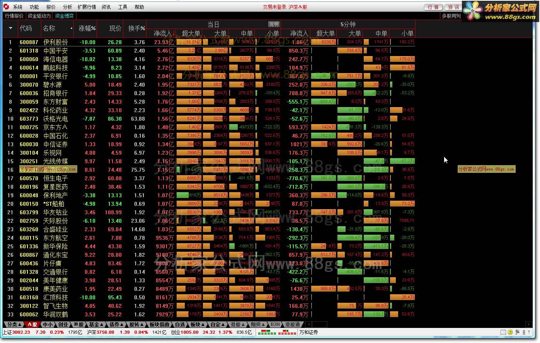Select stock row 600150 *ST船舶

coord(209,204)
